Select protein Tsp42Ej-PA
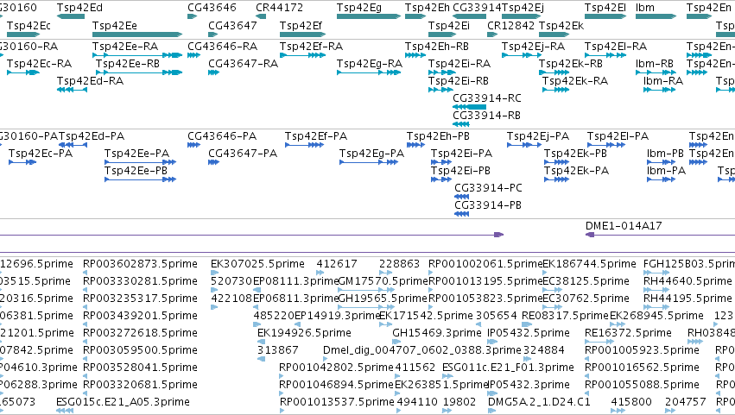Screen dimensions: 735x415 click(x=538, y=136)
